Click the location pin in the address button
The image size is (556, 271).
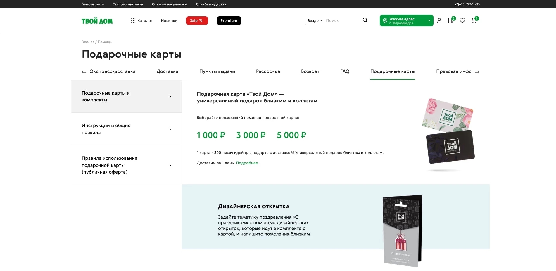tap(386, 20)
